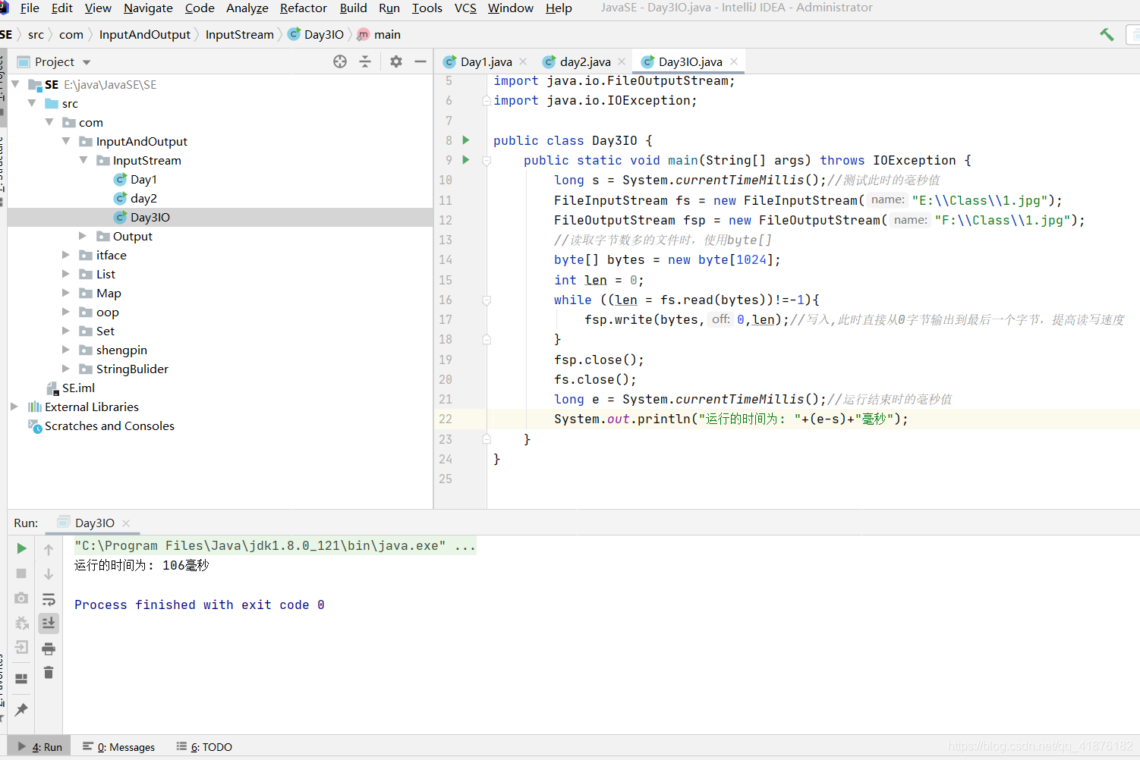Select Day3IO class in tree
Viewport: 1140px width, 760px height.
[x=150, y=217]
